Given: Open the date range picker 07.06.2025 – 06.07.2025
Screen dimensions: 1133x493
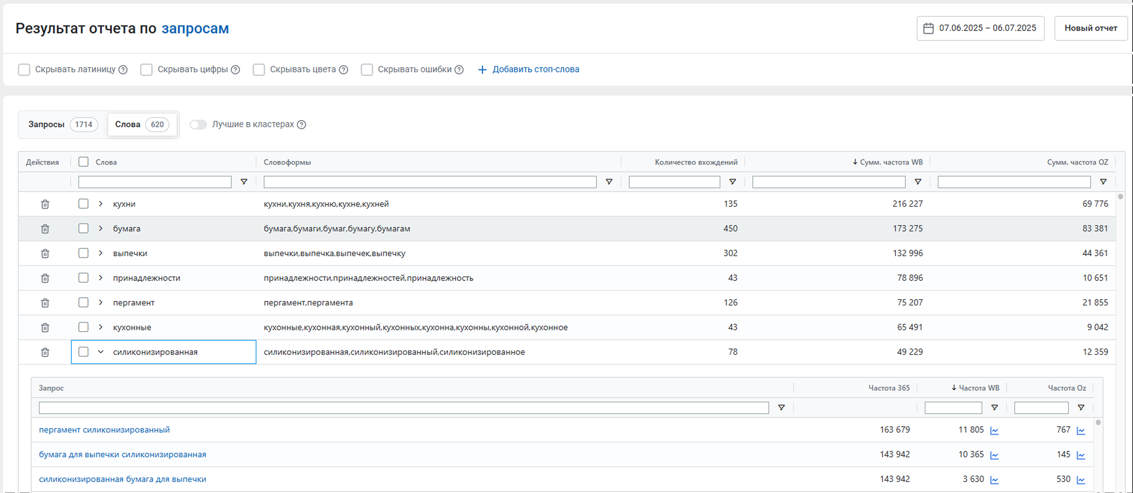Looking at the screenshot, I should point(980,28).
